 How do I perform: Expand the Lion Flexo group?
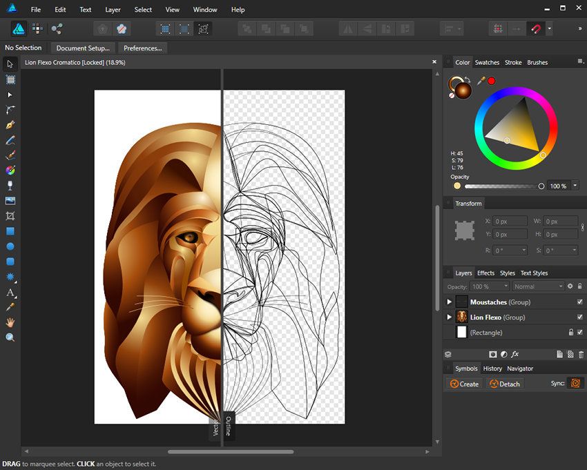tap(449, 317)
